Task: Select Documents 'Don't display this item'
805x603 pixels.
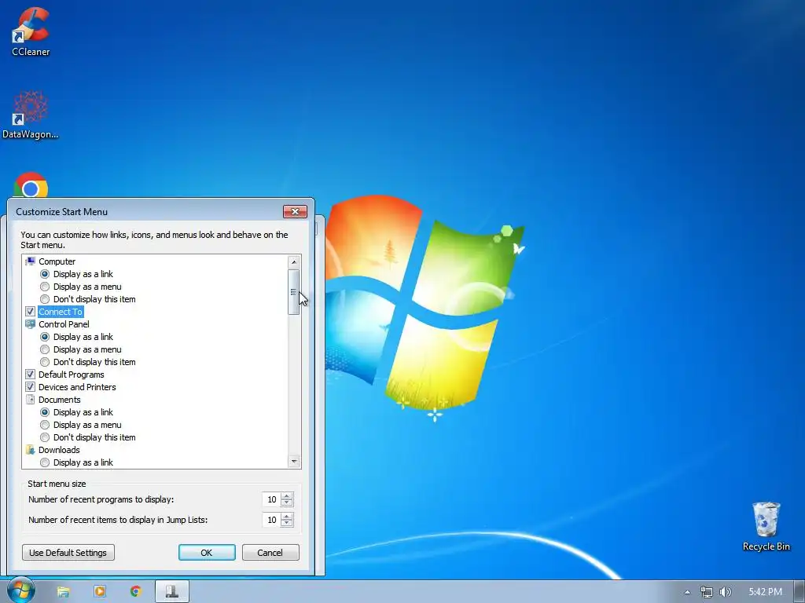Action: (x=45, y=437)
